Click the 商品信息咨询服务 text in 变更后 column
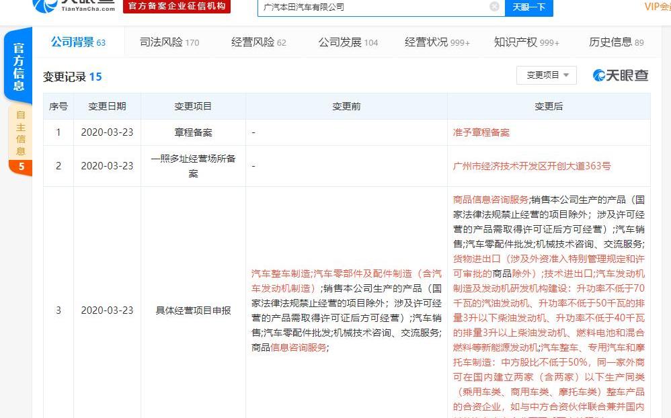Image resolution: width=671 pixels, height=418 pixels. (491, 200)
